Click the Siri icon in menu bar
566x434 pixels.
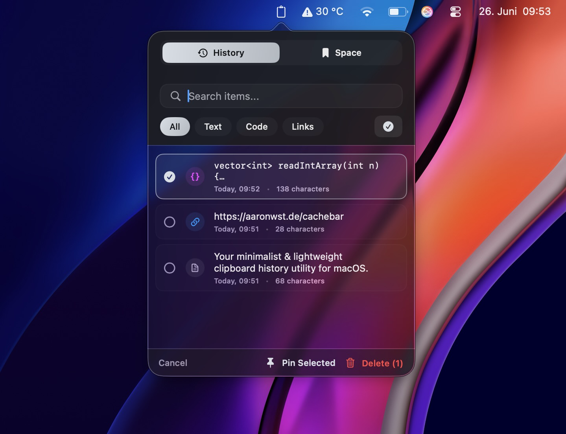click(427, 12)
